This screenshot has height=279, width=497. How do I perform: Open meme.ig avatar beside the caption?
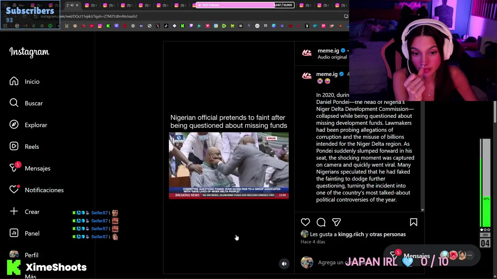click(307, 76)
